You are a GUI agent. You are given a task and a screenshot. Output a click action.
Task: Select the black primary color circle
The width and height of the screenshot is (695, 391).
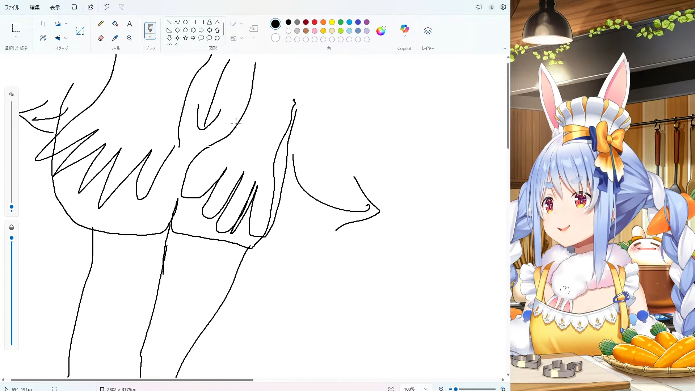click(x=275, y=24)
